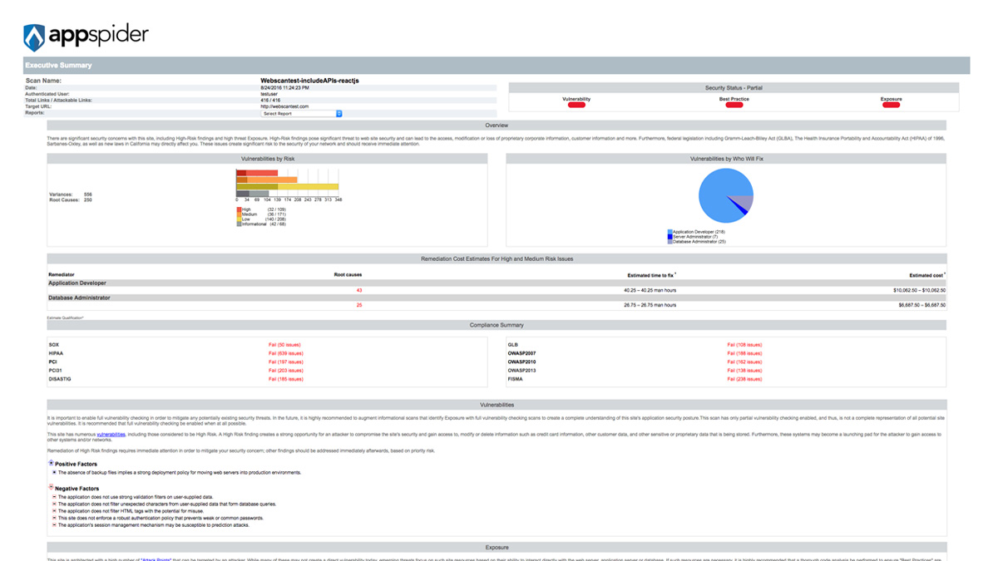Click the Negative Factors minus icon
Screen dimensions: 998x561
coord(51,488)
